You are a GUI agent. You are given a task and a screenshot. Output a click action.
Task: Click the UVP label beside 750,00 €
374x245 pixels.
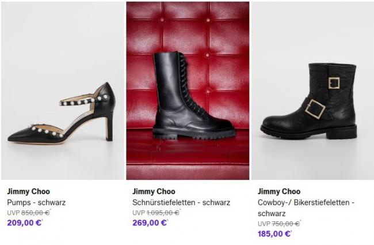coord(264,224)
